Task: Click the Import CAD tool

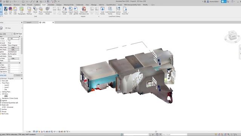Action: (71, 11)
